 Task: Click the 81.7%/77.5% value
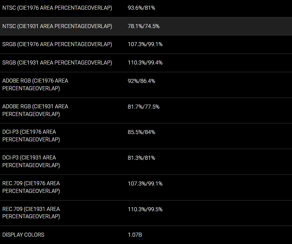144,107
